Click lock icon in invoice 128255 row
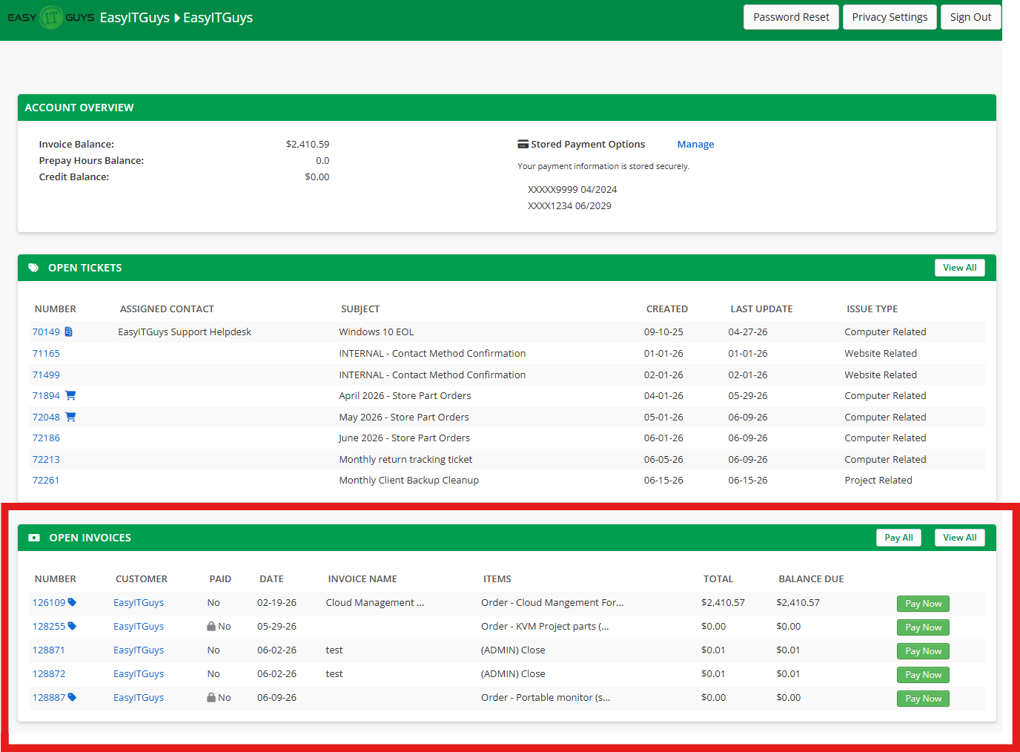This screenshot has height=752, width=1020. click(x=211, y=626)
